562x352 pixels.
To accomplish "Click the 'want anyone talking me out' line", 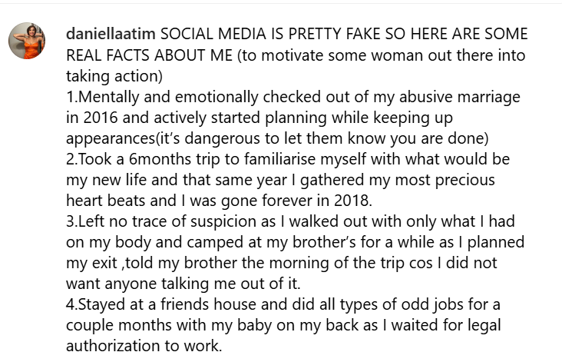I will 184,284.
